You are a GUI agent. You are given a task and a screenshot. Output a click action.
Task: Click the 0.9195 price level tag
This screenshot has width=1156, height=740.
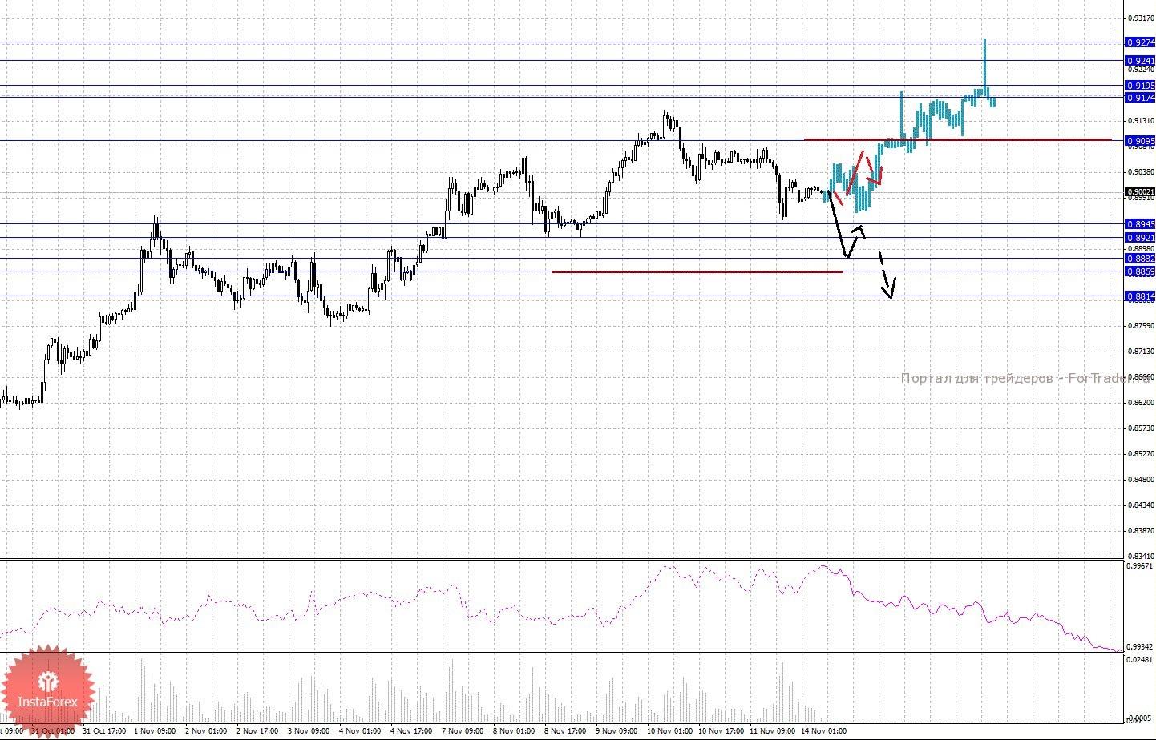[1140, 86]
